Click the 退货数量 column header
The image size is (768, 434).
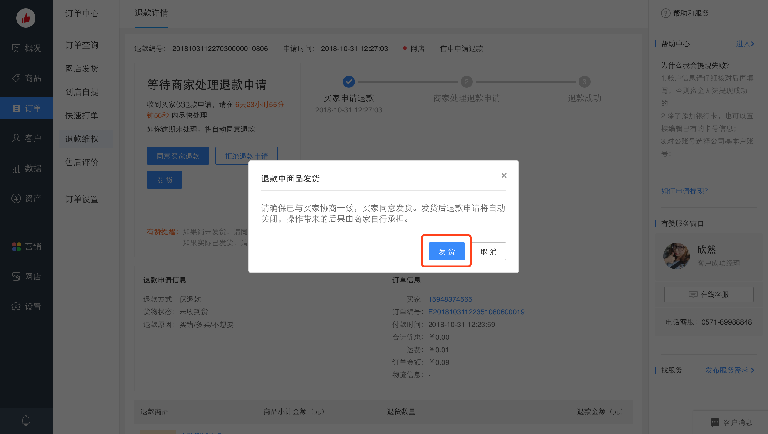[401, 412]
